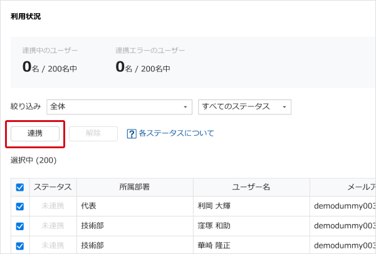The width and height of the screenshot is (376, 254).
Task: Open the 全体 filter dropdown
Action: [119, 107]
